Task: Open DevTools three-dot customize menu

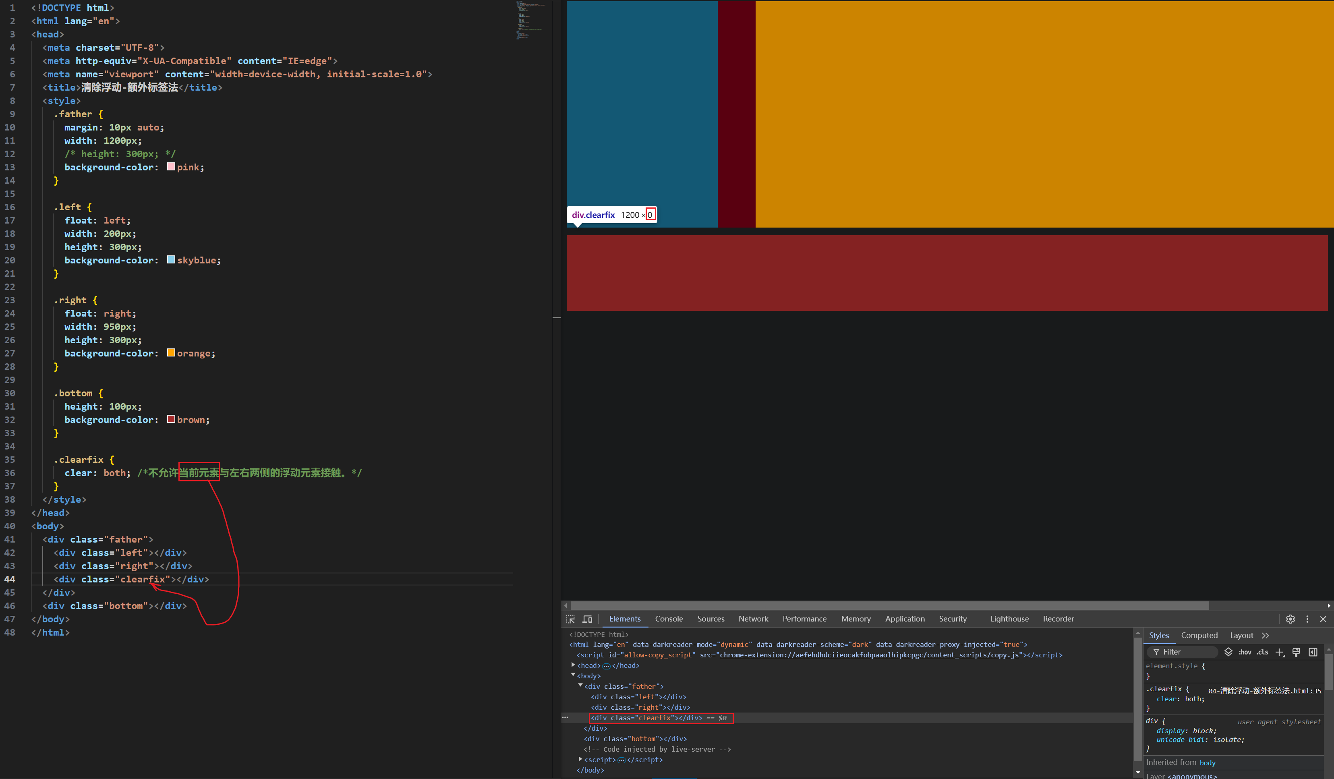Action: tap(1307, 619)
